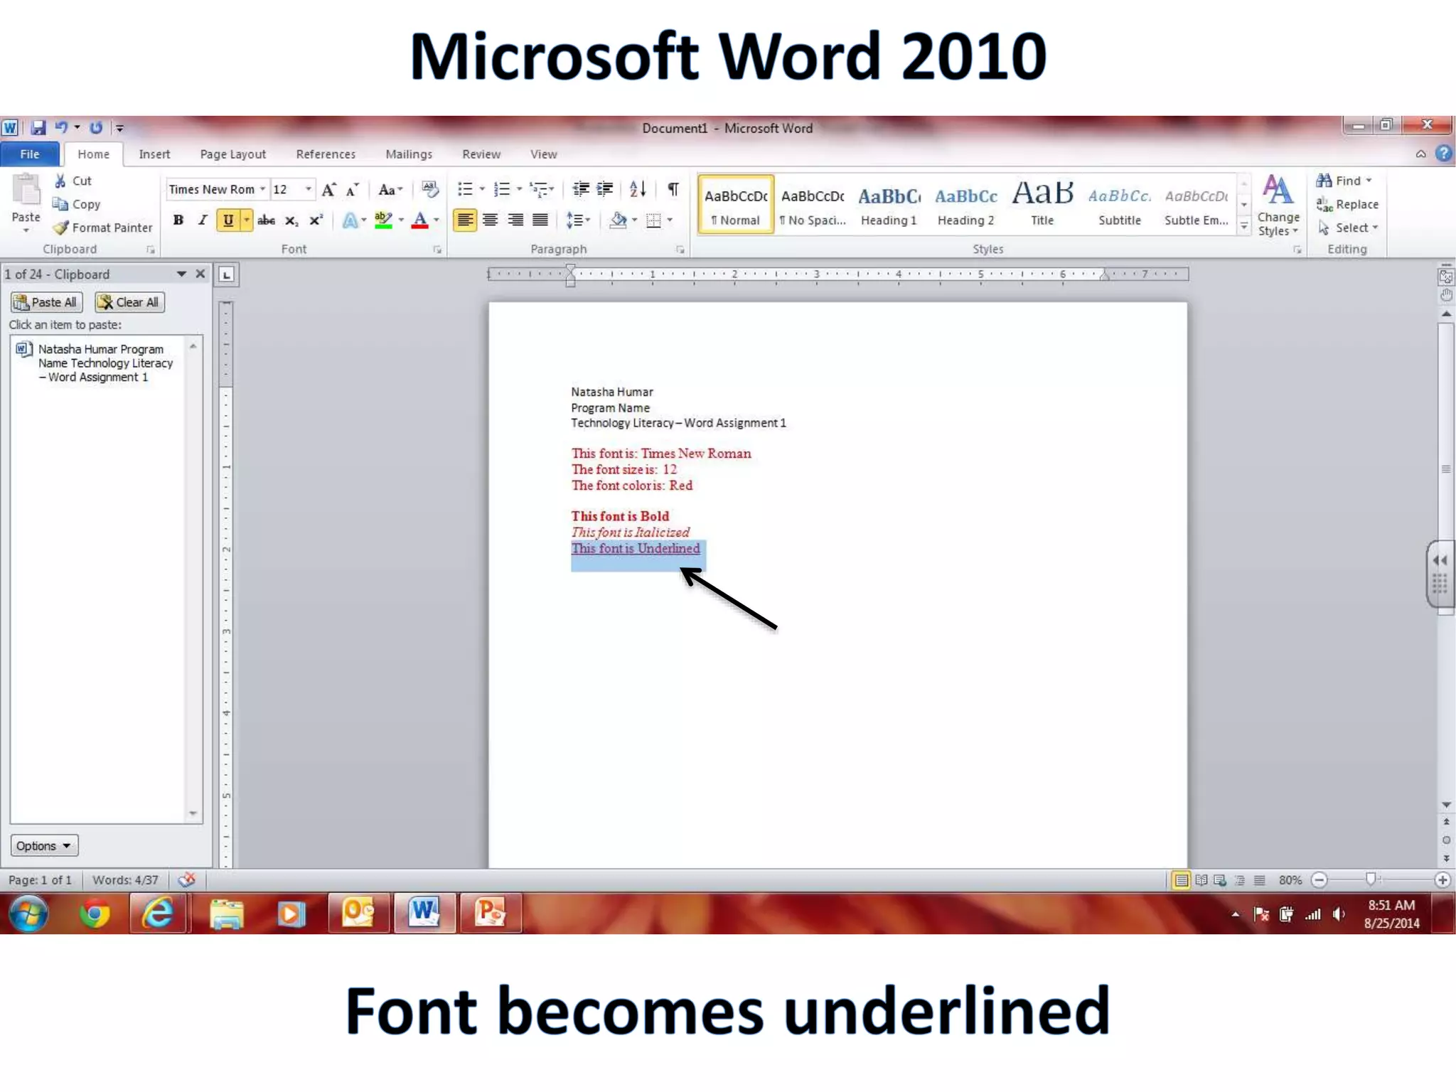The height and width of the screenshot is (1092, 1456).
Task: Toggle Bold formatting button
Action: [178, 220]
